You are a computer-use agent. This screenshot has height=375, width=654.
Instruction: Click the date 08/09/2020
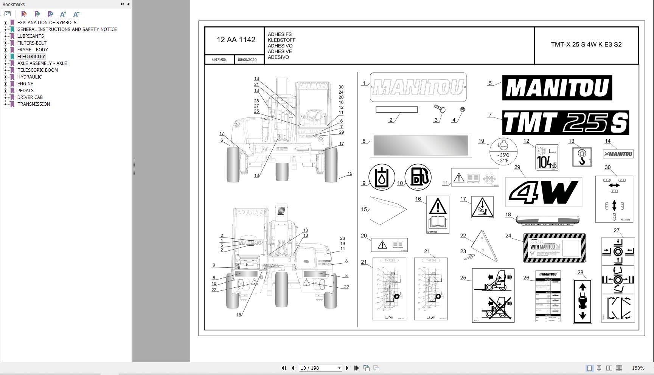[247, 60]
